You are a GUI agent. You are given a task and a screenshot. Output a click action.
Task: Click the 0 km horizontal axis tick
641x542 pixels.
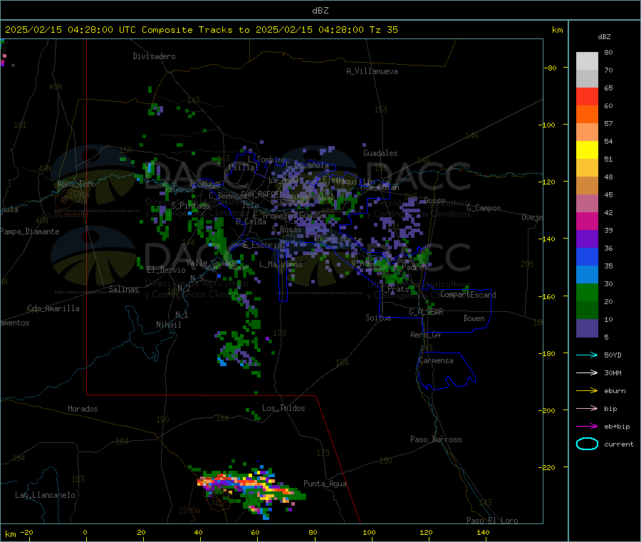(85, 533)
